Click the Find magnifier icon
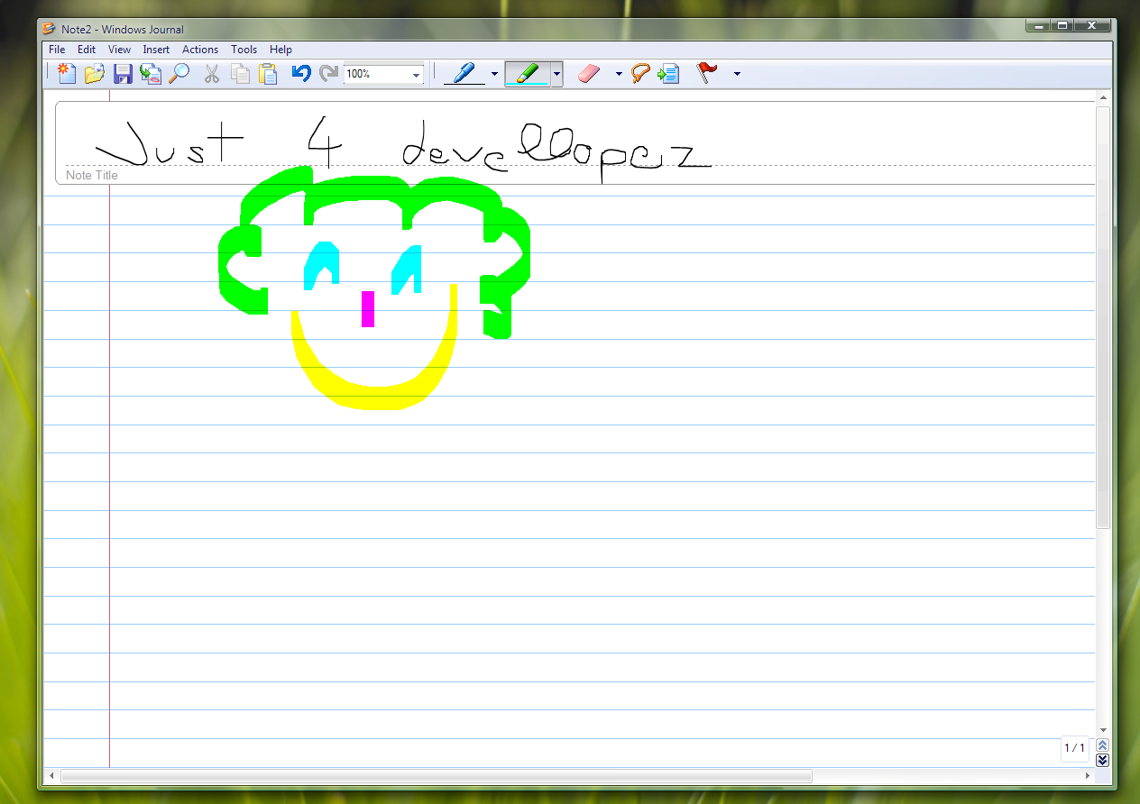 (179, 74)
